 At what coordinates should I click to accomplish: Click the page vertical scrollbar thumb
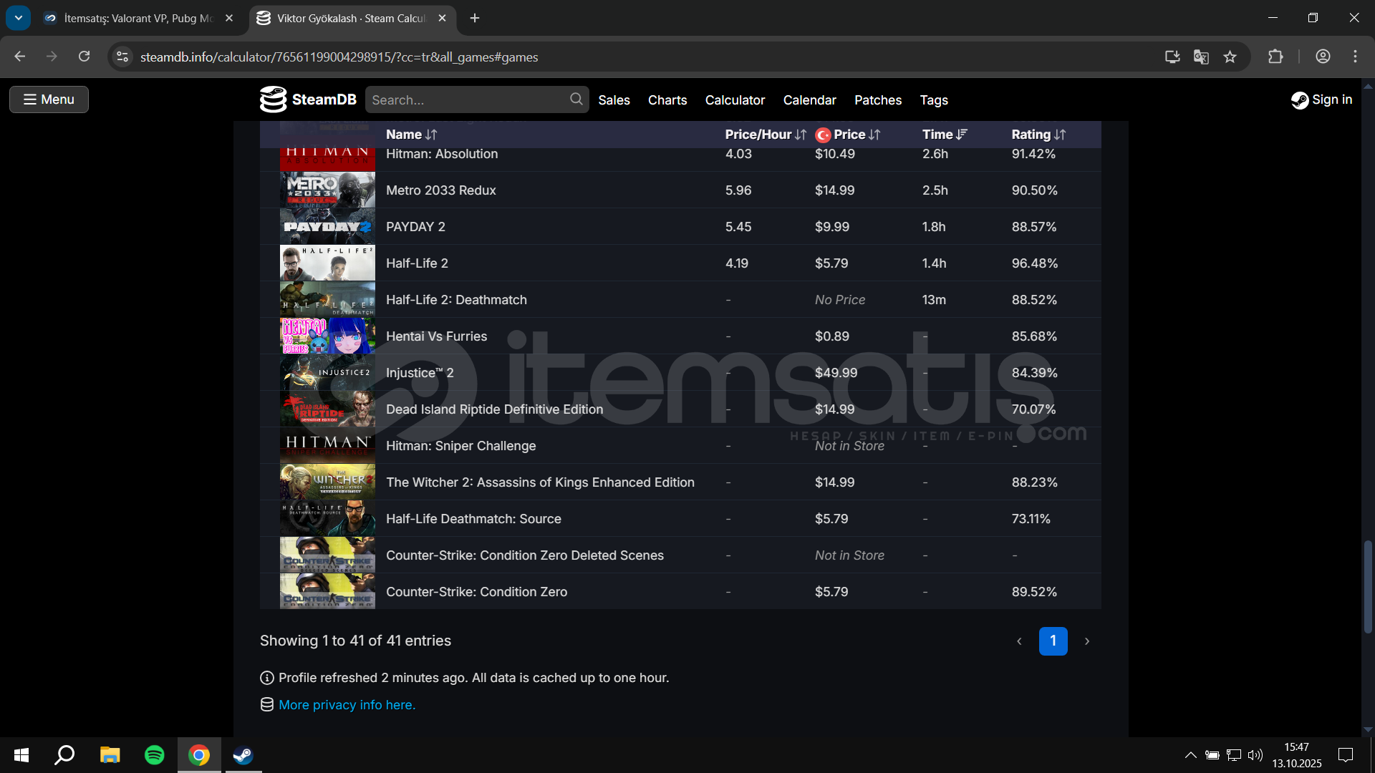(x=1367, y=587)
